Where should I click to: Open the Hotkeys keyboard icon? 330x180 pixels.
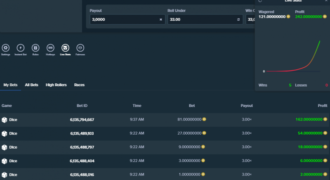(50, 48)
